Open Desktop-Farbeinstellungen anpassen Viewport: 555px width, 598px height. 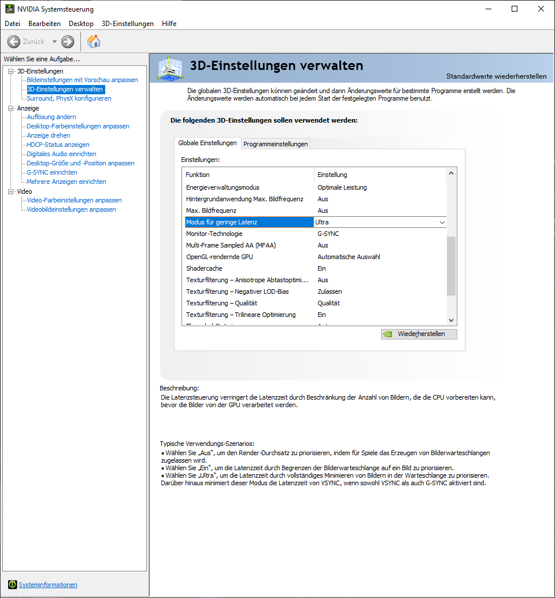(78, 126)
